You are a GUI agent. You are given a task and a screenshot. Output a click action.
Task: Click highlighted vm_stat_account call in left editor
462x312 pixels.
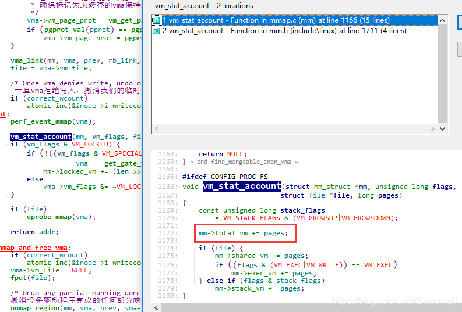(x=41, y=137)
